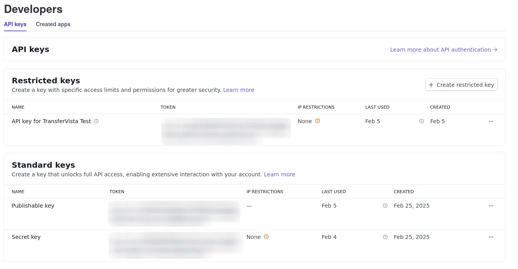The height and width of the screenshot is (269, 518).
Task: Open Learn more about API authentication link
Action: click(444, 50)
